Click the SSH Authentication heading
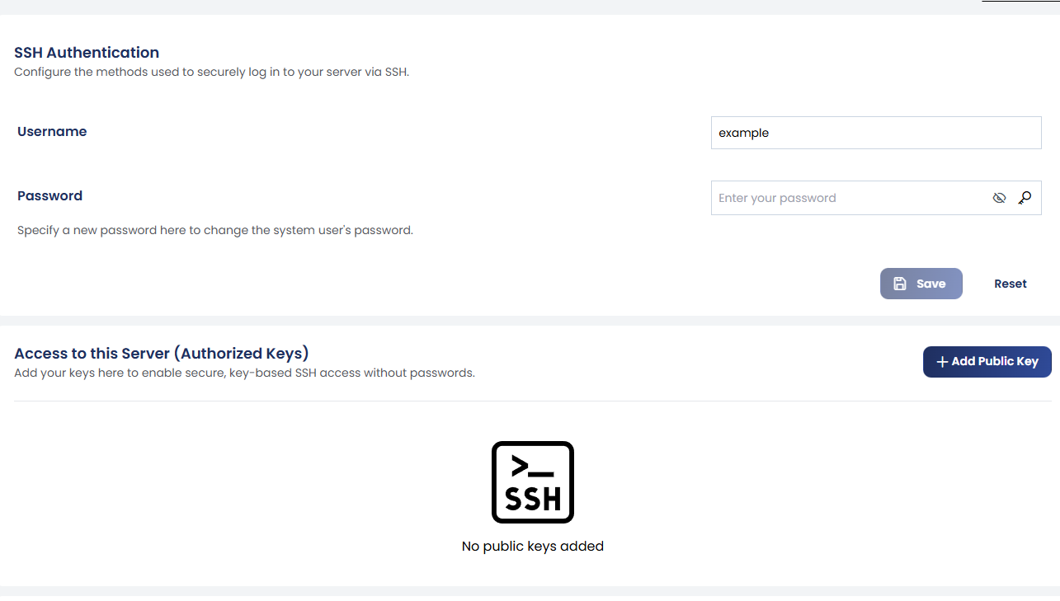 (x=87, y=53)
